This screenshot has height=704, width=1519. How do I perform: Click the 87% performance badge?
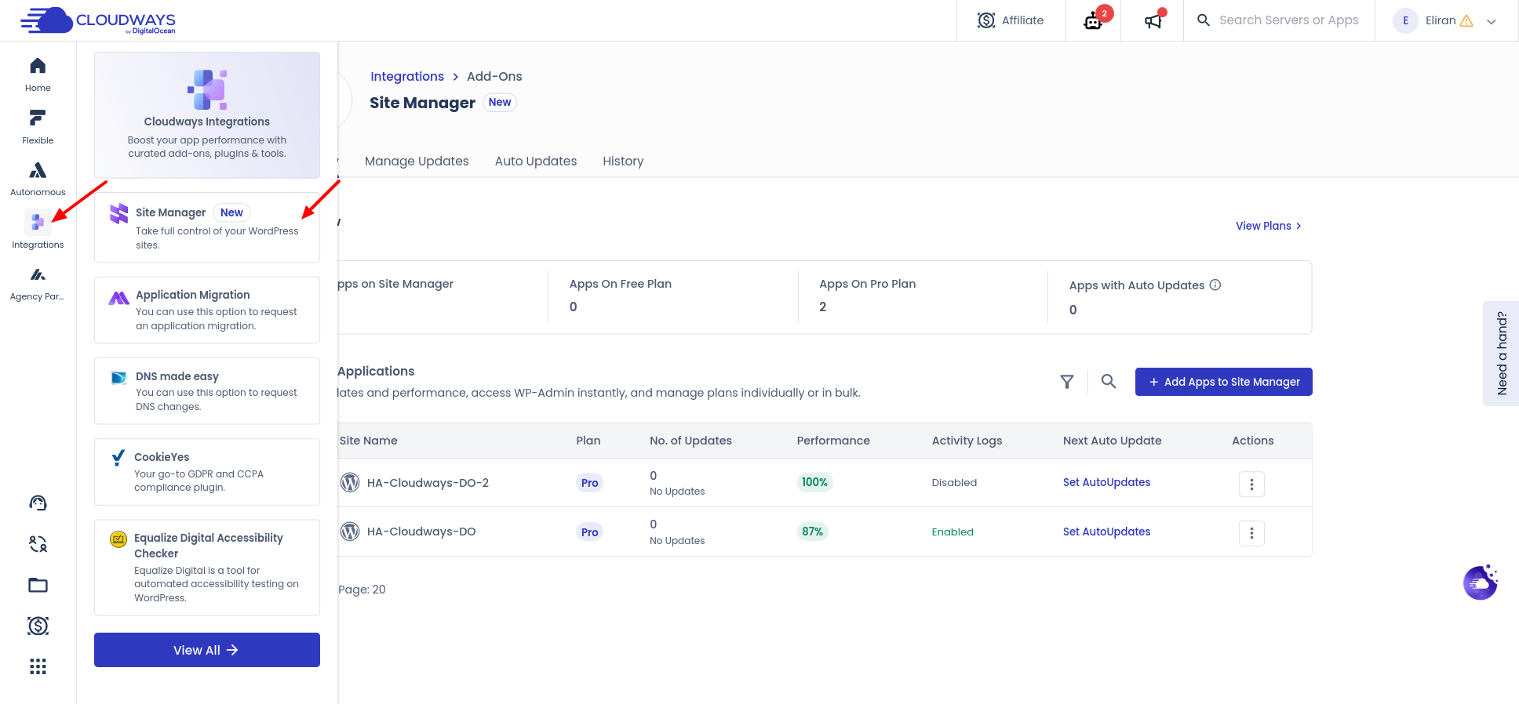point(812,532)
